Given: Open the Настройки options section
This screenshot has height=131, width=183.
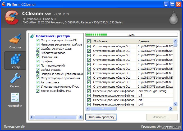Looking at the screenshot, I should [15, 100].
